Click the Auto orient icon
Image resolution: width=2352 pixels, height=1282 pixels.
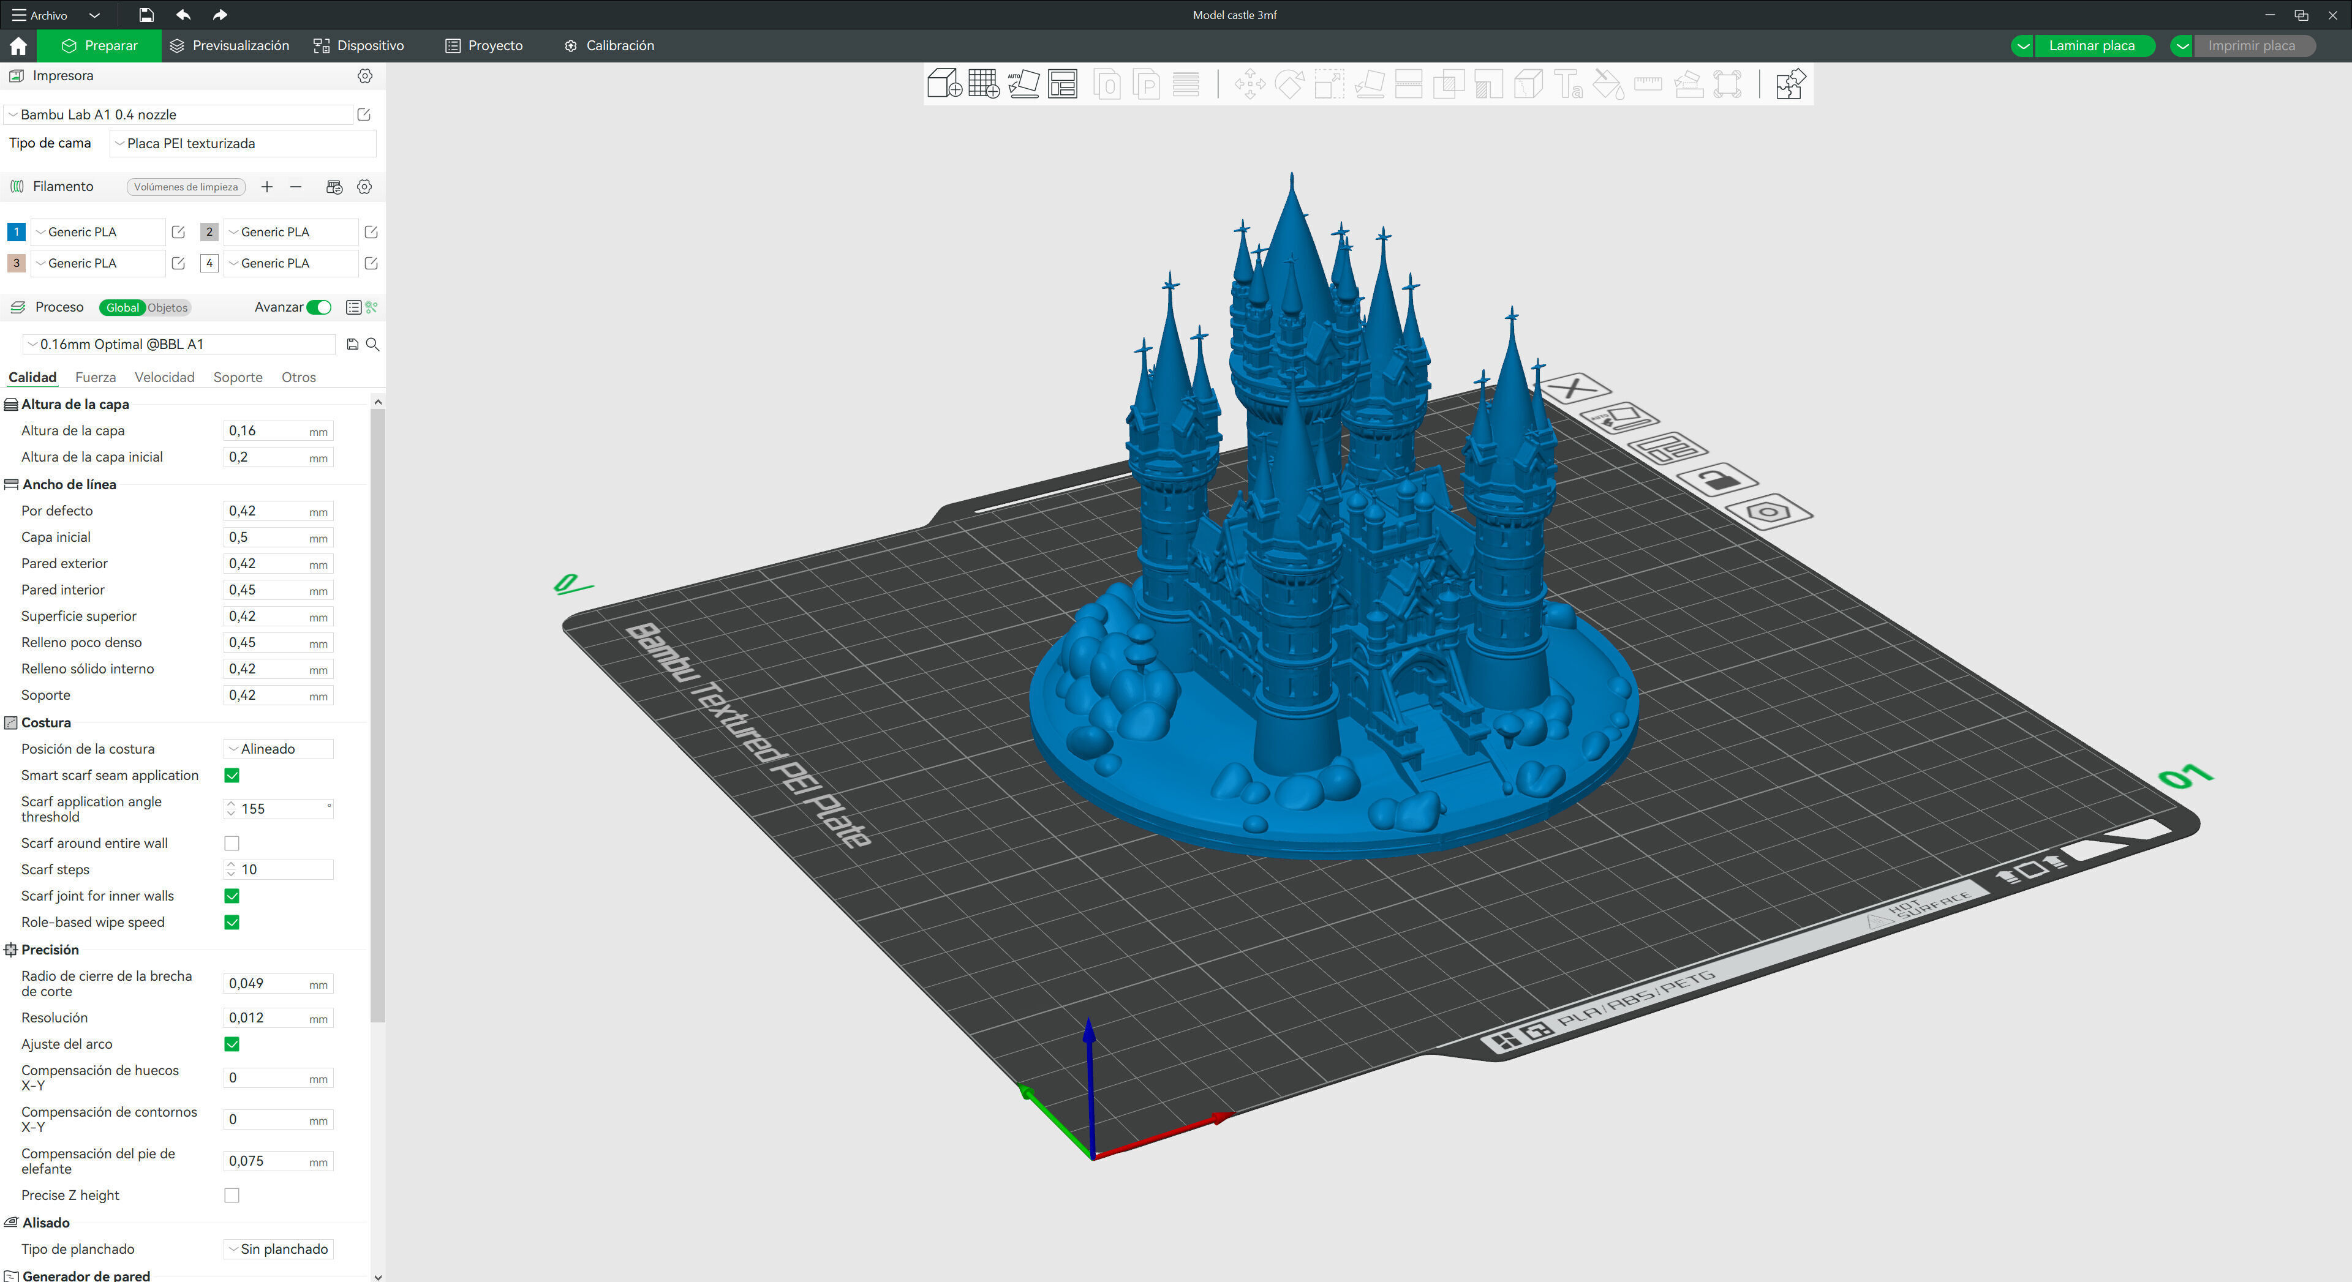1023,84
